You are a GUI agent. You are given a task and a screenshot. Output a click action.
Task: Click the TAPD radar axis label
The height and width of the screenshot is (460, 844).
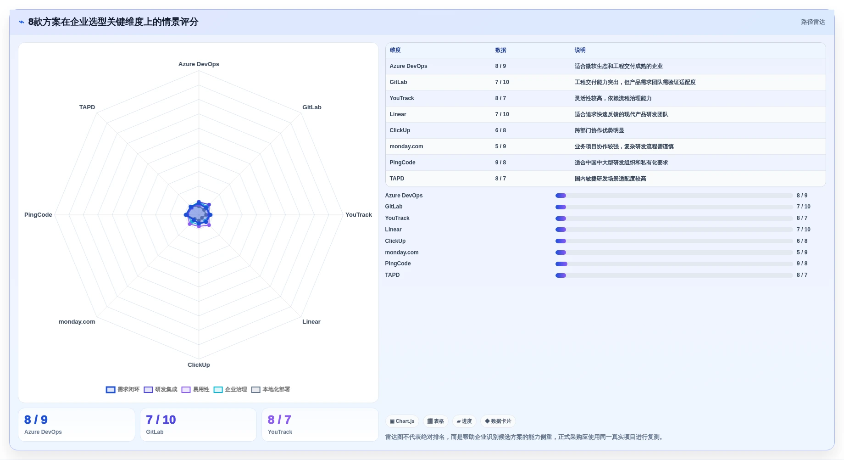pyautogui.click(x=87, y=107)
